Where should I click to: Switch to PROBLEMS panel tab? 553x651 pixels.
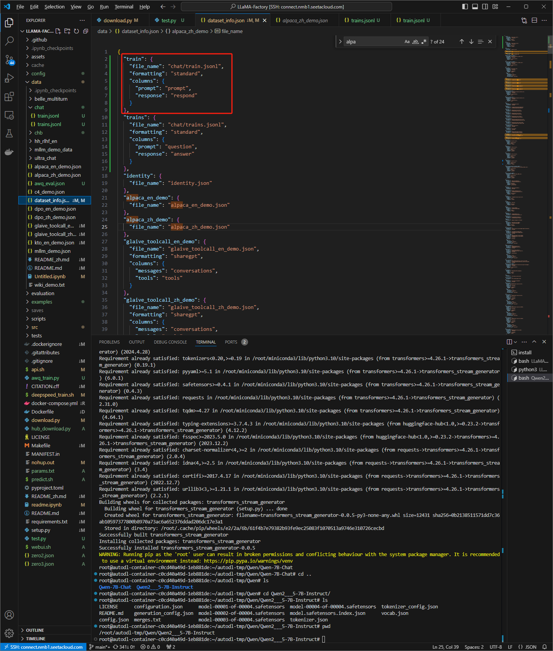tap(109, 342)
